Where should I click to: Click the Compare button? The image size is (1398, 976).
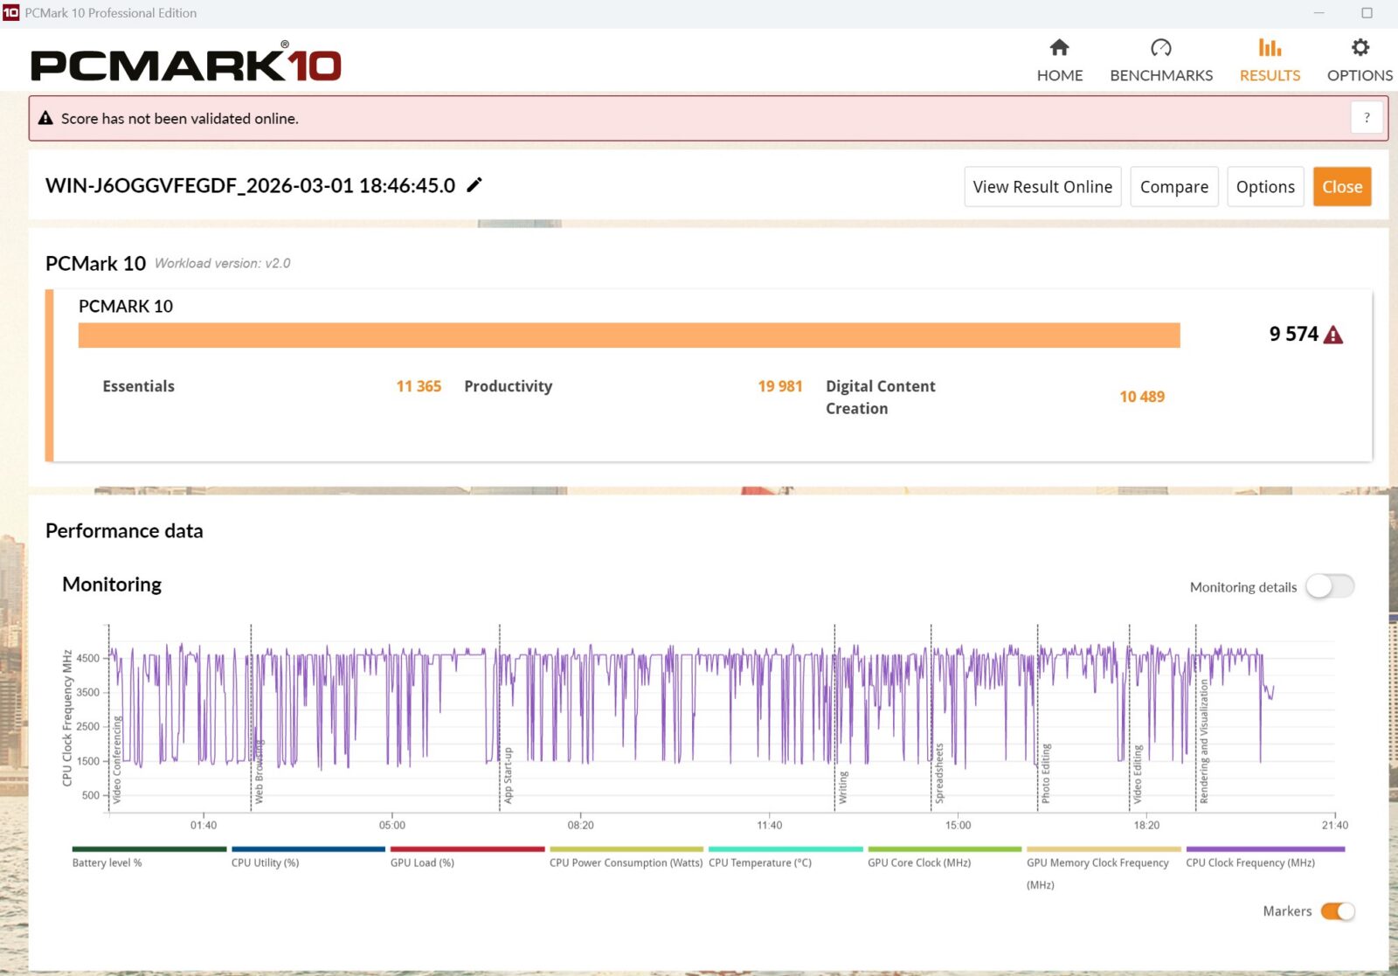pyautogui.click(x=1173, y=187)
